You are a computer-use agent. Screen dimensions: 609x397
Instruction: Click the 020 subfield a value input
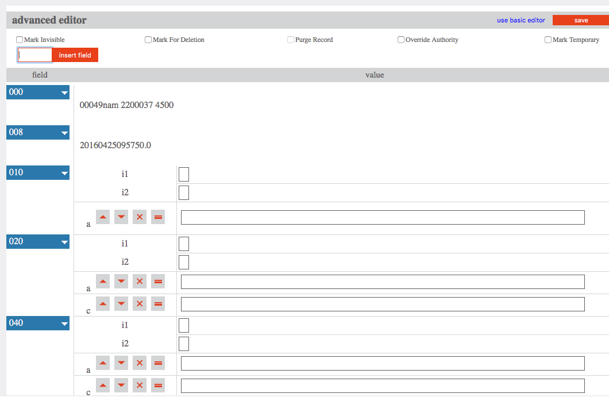(383, 282)
